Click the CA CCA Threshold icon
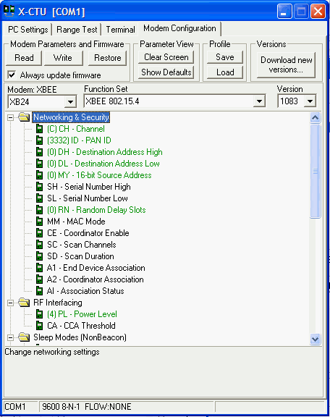The height and width of the screenshot is (417, 330). [x=39, y=326]
